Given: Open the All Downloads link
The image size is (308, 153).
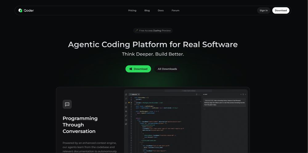Looking at the screenshot, I should (x=167, y=69).
